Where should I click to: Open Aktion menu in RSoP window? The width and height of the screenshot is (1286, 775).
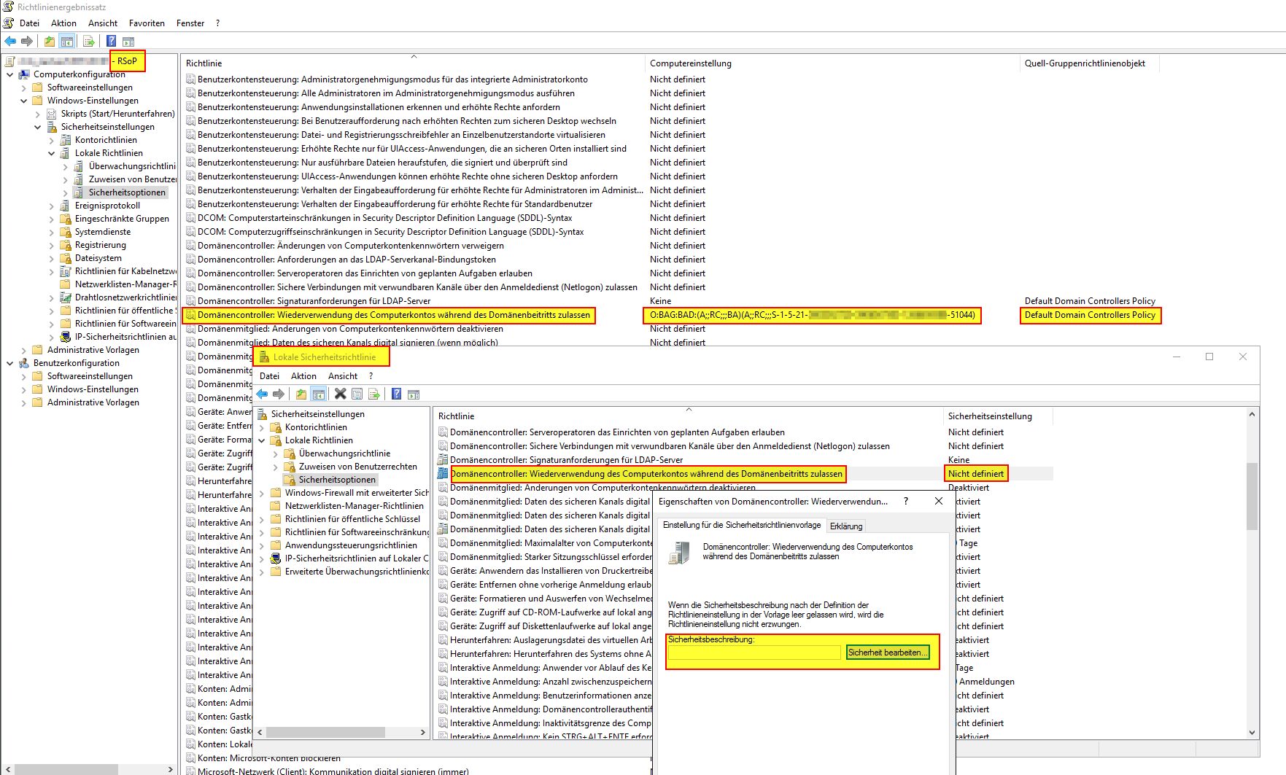63,23
